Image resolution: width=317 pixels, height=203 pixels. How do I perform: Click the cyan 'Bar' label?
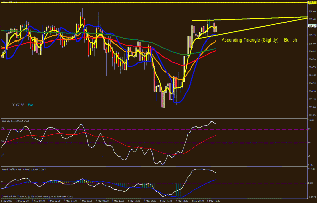[31, 105]
